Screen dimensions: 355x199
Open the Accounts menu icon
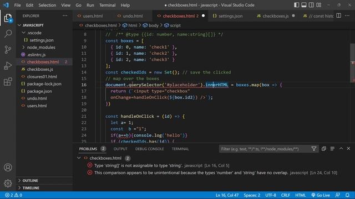(8, 167)
